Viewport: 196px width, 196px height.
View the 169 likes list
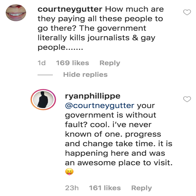(x=72, y=63)
